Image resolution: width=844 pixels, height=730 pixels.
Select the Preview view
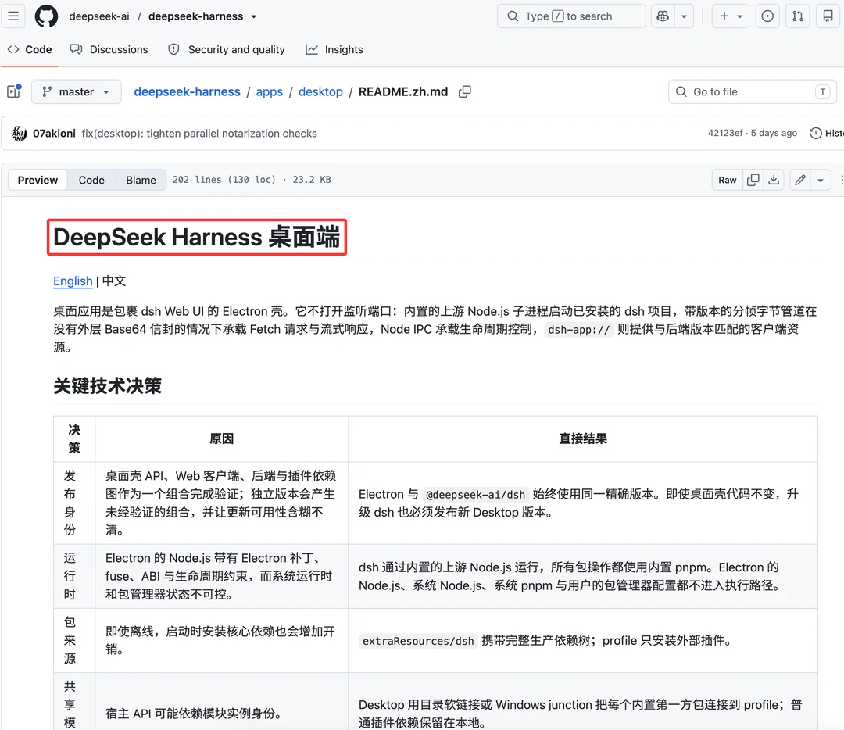coord(38,180)
